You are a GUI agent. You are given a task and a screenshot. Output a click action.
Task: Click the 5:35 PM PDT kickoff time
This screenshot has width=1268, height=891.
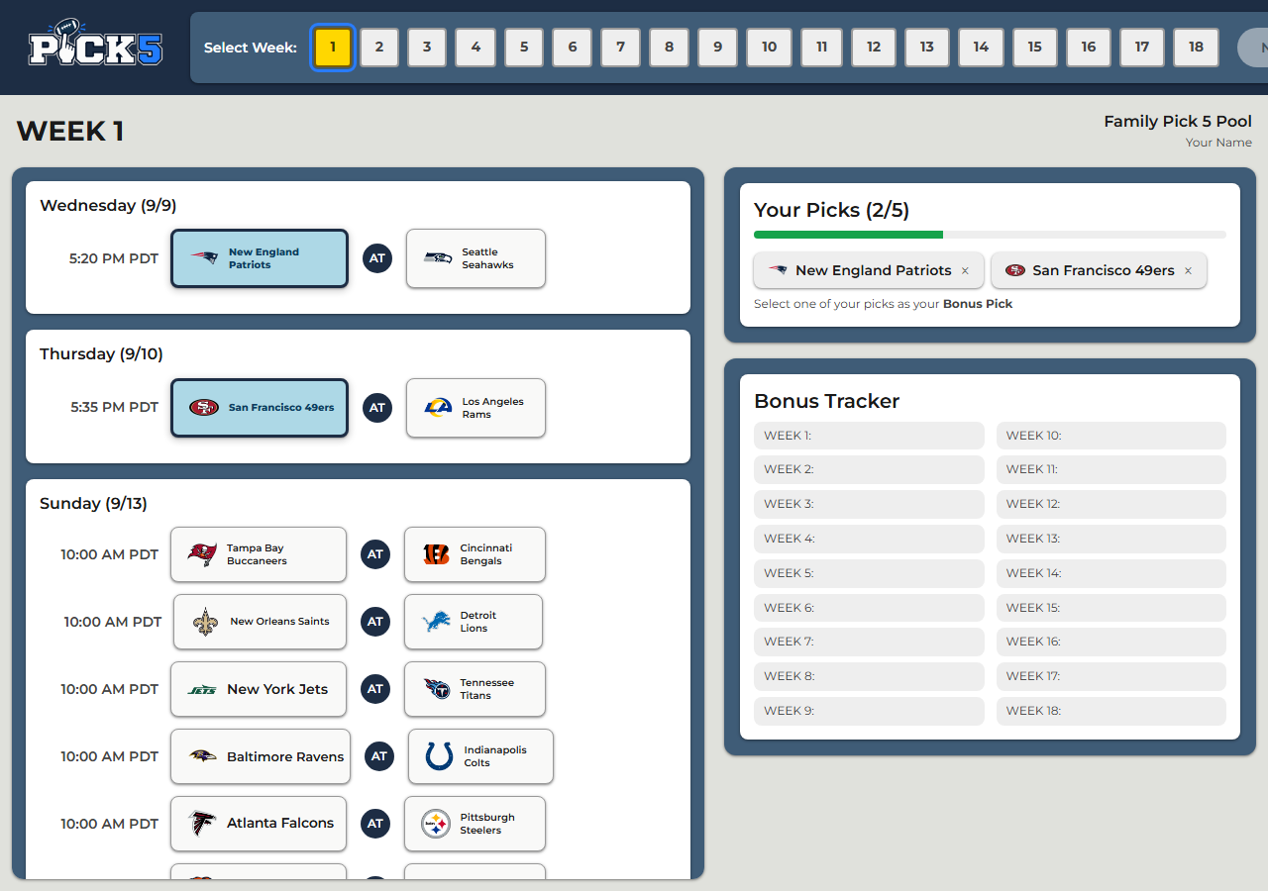tap(114, 407)
